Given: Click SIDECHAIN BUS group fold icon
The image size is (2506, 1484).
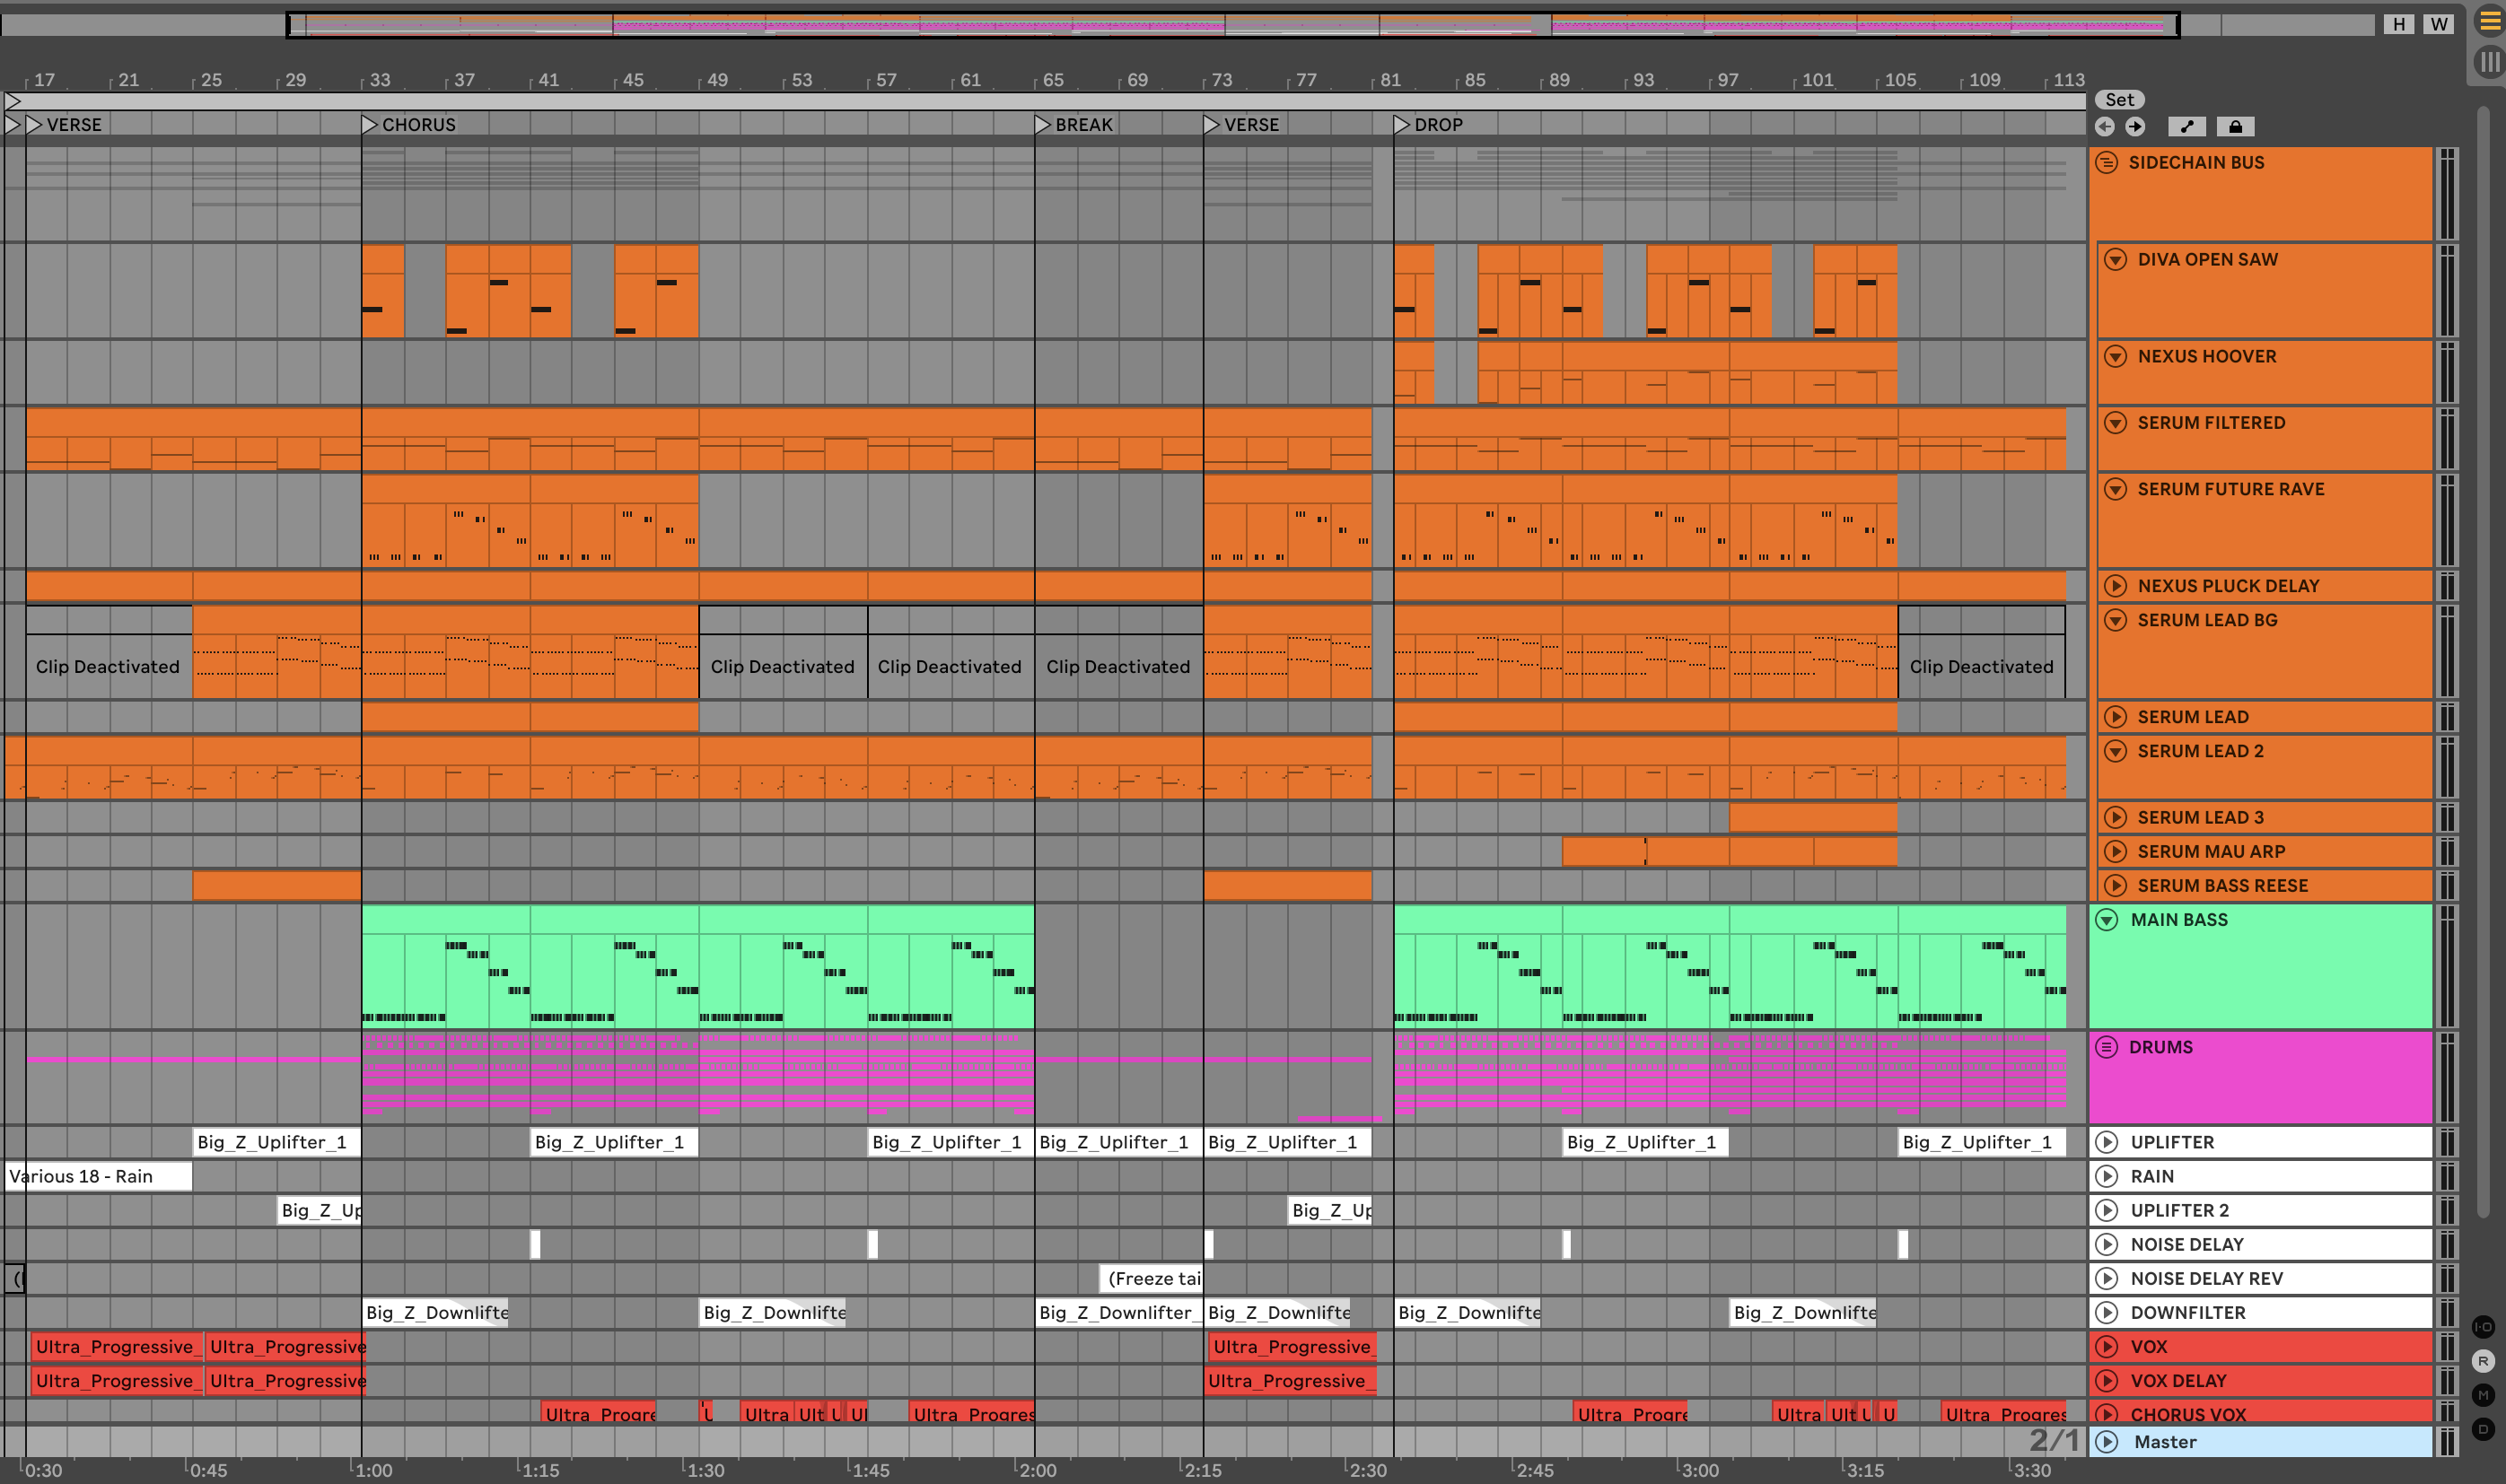Looking at the screenshot, I should [2107, 162].
